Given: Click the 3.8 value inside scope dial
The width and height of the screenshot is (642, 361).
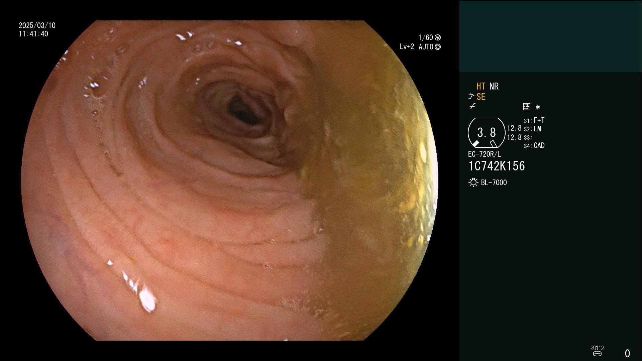Looking at the screenshot, I should (x=487, y=133).
